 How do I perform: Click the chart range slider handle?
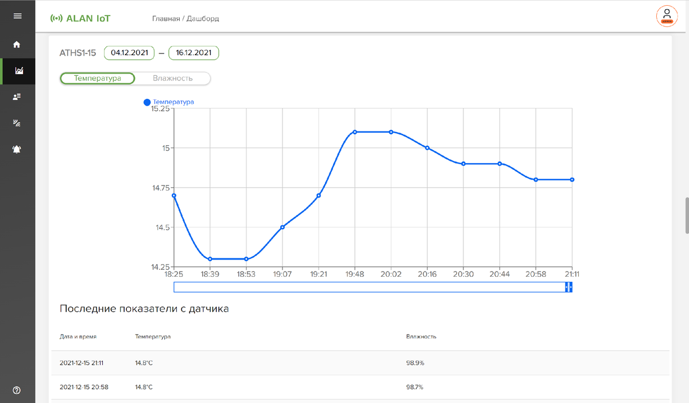tap(569, 287)
